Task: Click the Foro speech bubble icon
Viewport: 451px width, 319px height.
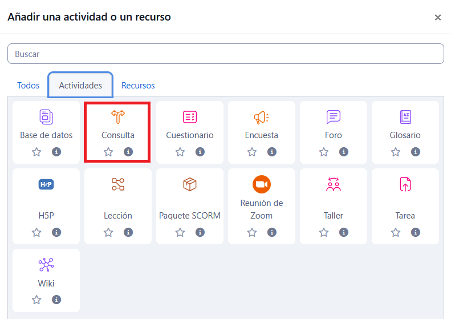Action: (x=334, y=117)
